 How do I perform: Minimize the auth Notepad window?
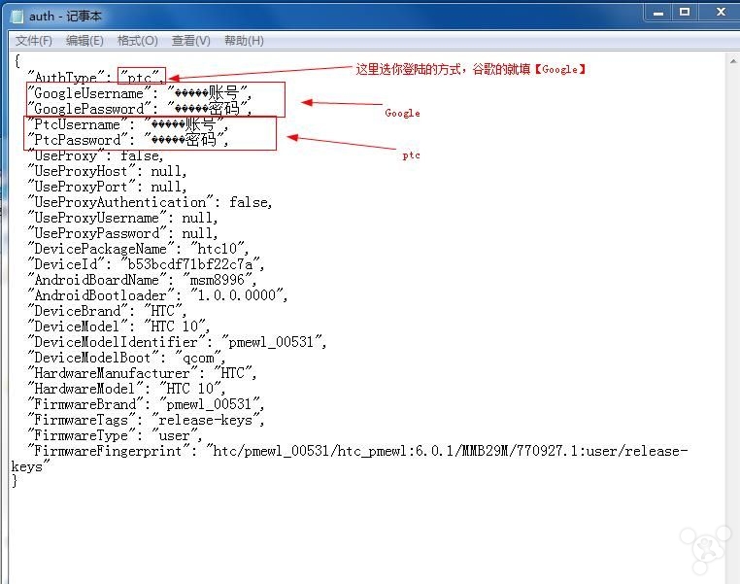pyautogui.click(x=658, y=13)
